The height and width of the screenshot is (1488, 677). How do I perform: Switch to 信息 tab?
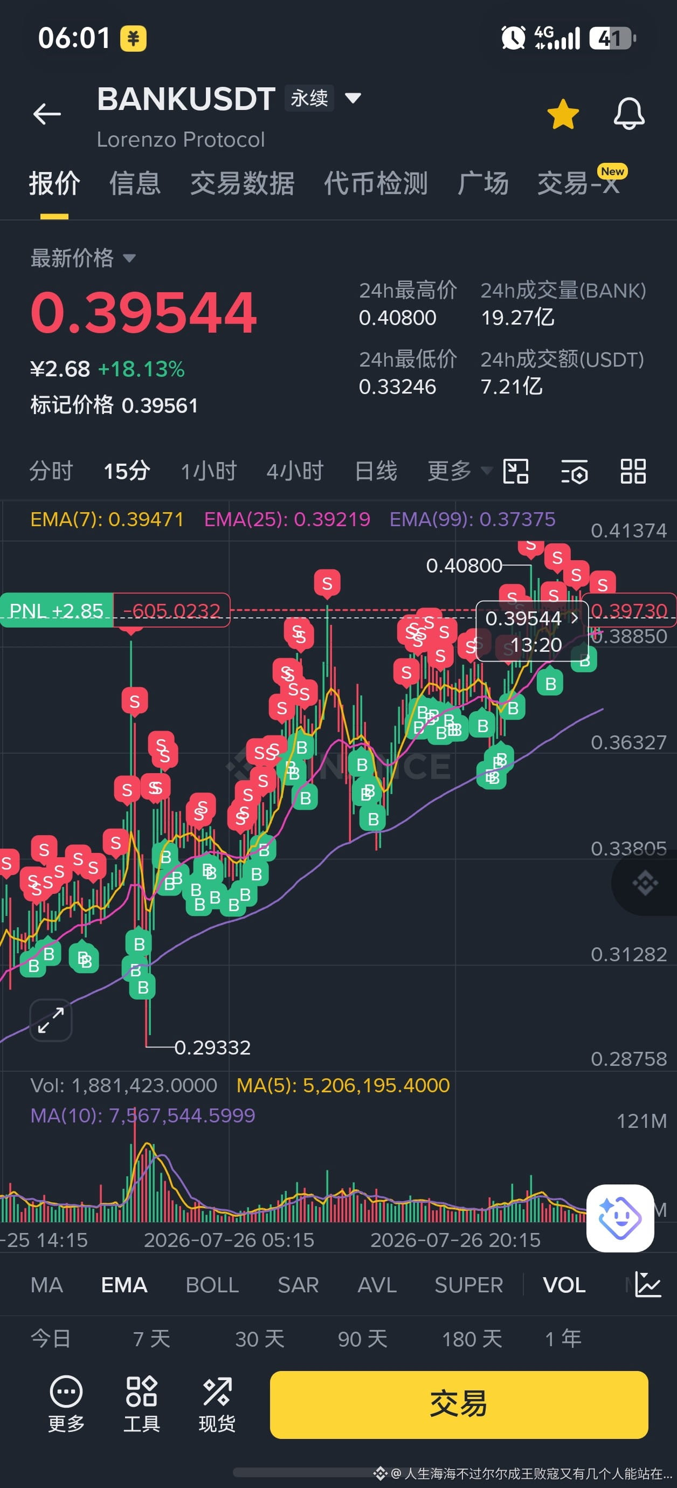(135, 184)
